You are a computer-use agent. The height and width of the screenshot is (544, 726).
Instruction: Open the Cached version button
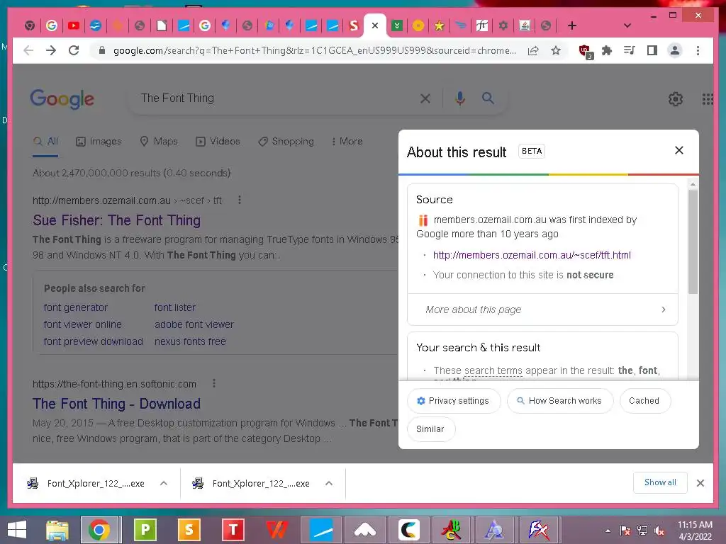click(644, 401)
